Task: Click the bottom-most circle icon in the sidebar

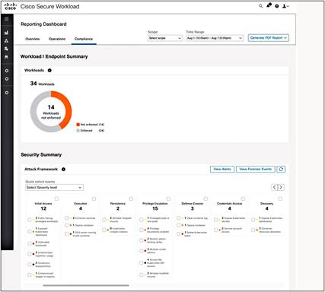Action: click(7, 93)
